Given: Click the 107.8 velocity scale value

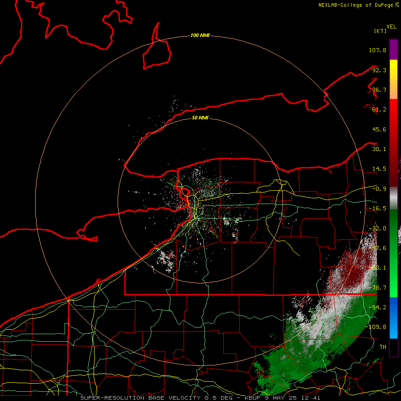Looking at the screenshot, I should (377, 50).
